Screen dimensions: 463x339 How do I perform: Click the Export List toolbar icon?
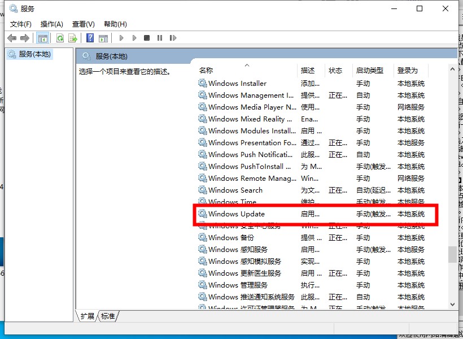(72, 38)
